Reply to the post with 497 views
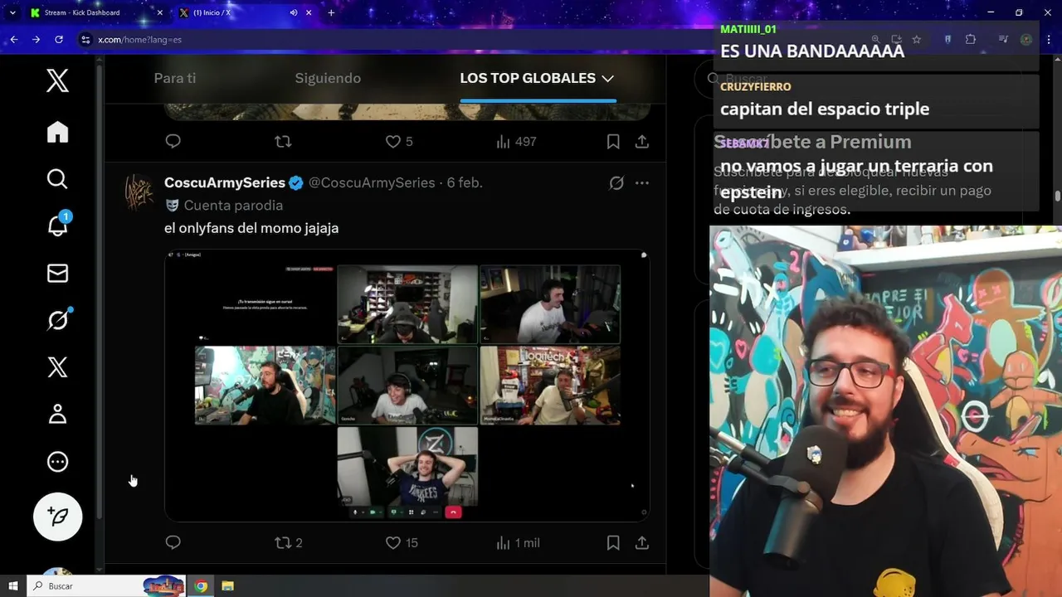This screenshot has height=597, width=1062. pos(173,142)
